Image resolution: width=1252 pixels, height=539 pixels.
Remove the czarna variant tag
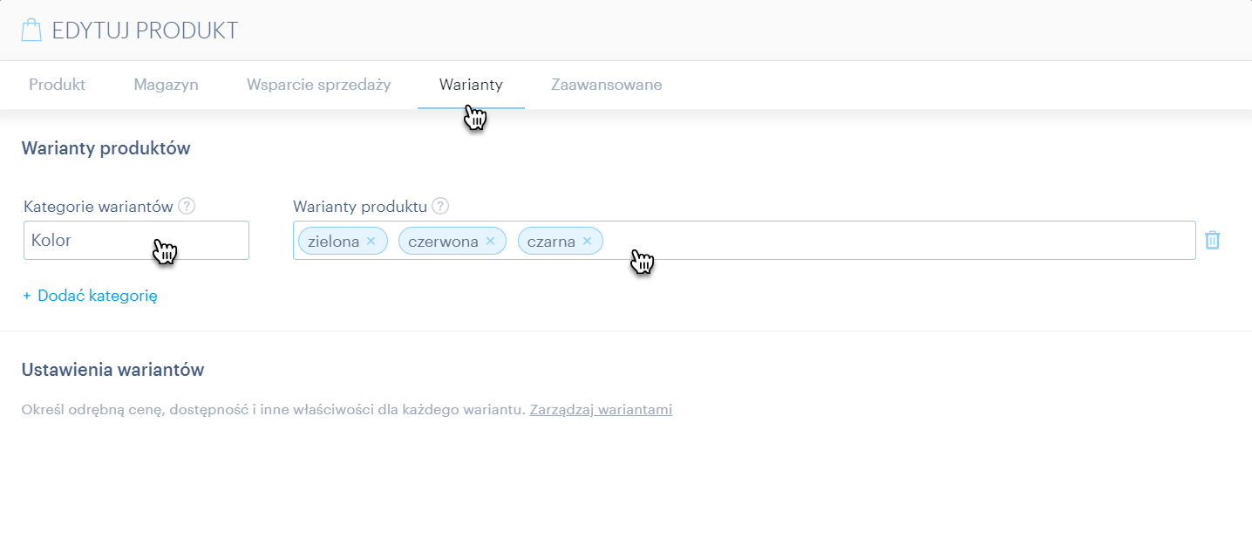tap(587, 242)
